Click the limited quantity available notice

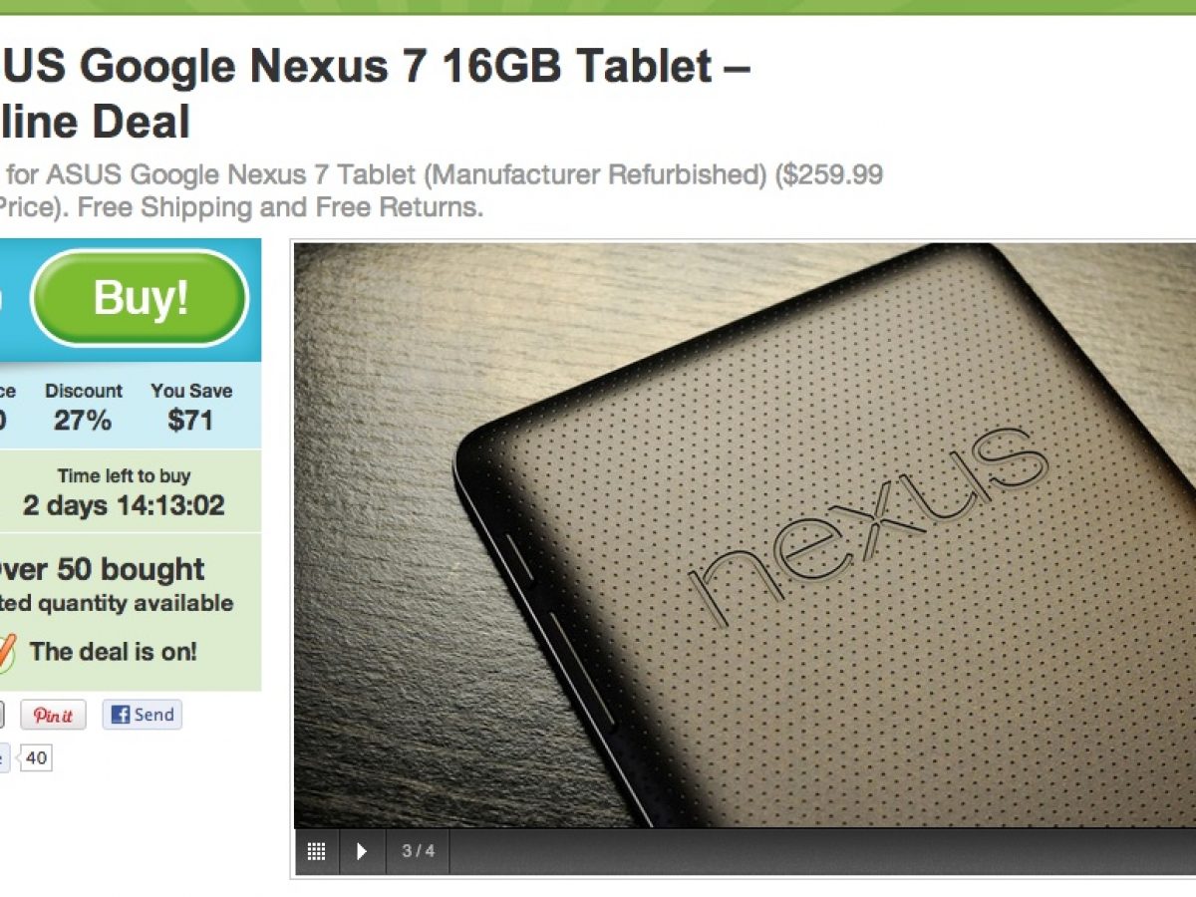pos(117,603)
